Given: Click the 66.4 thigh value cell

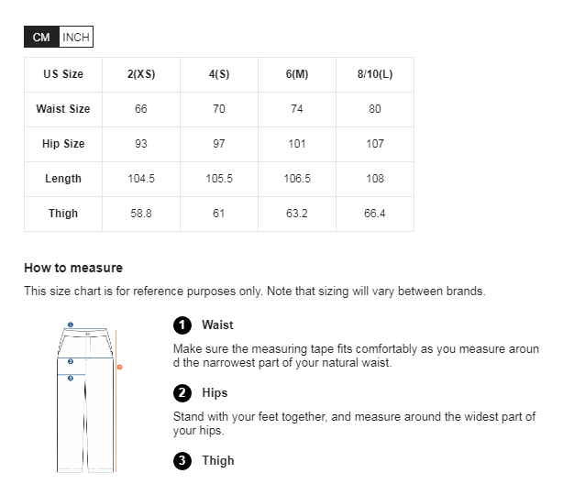Looking at the screenshot, I should point(375,214).
